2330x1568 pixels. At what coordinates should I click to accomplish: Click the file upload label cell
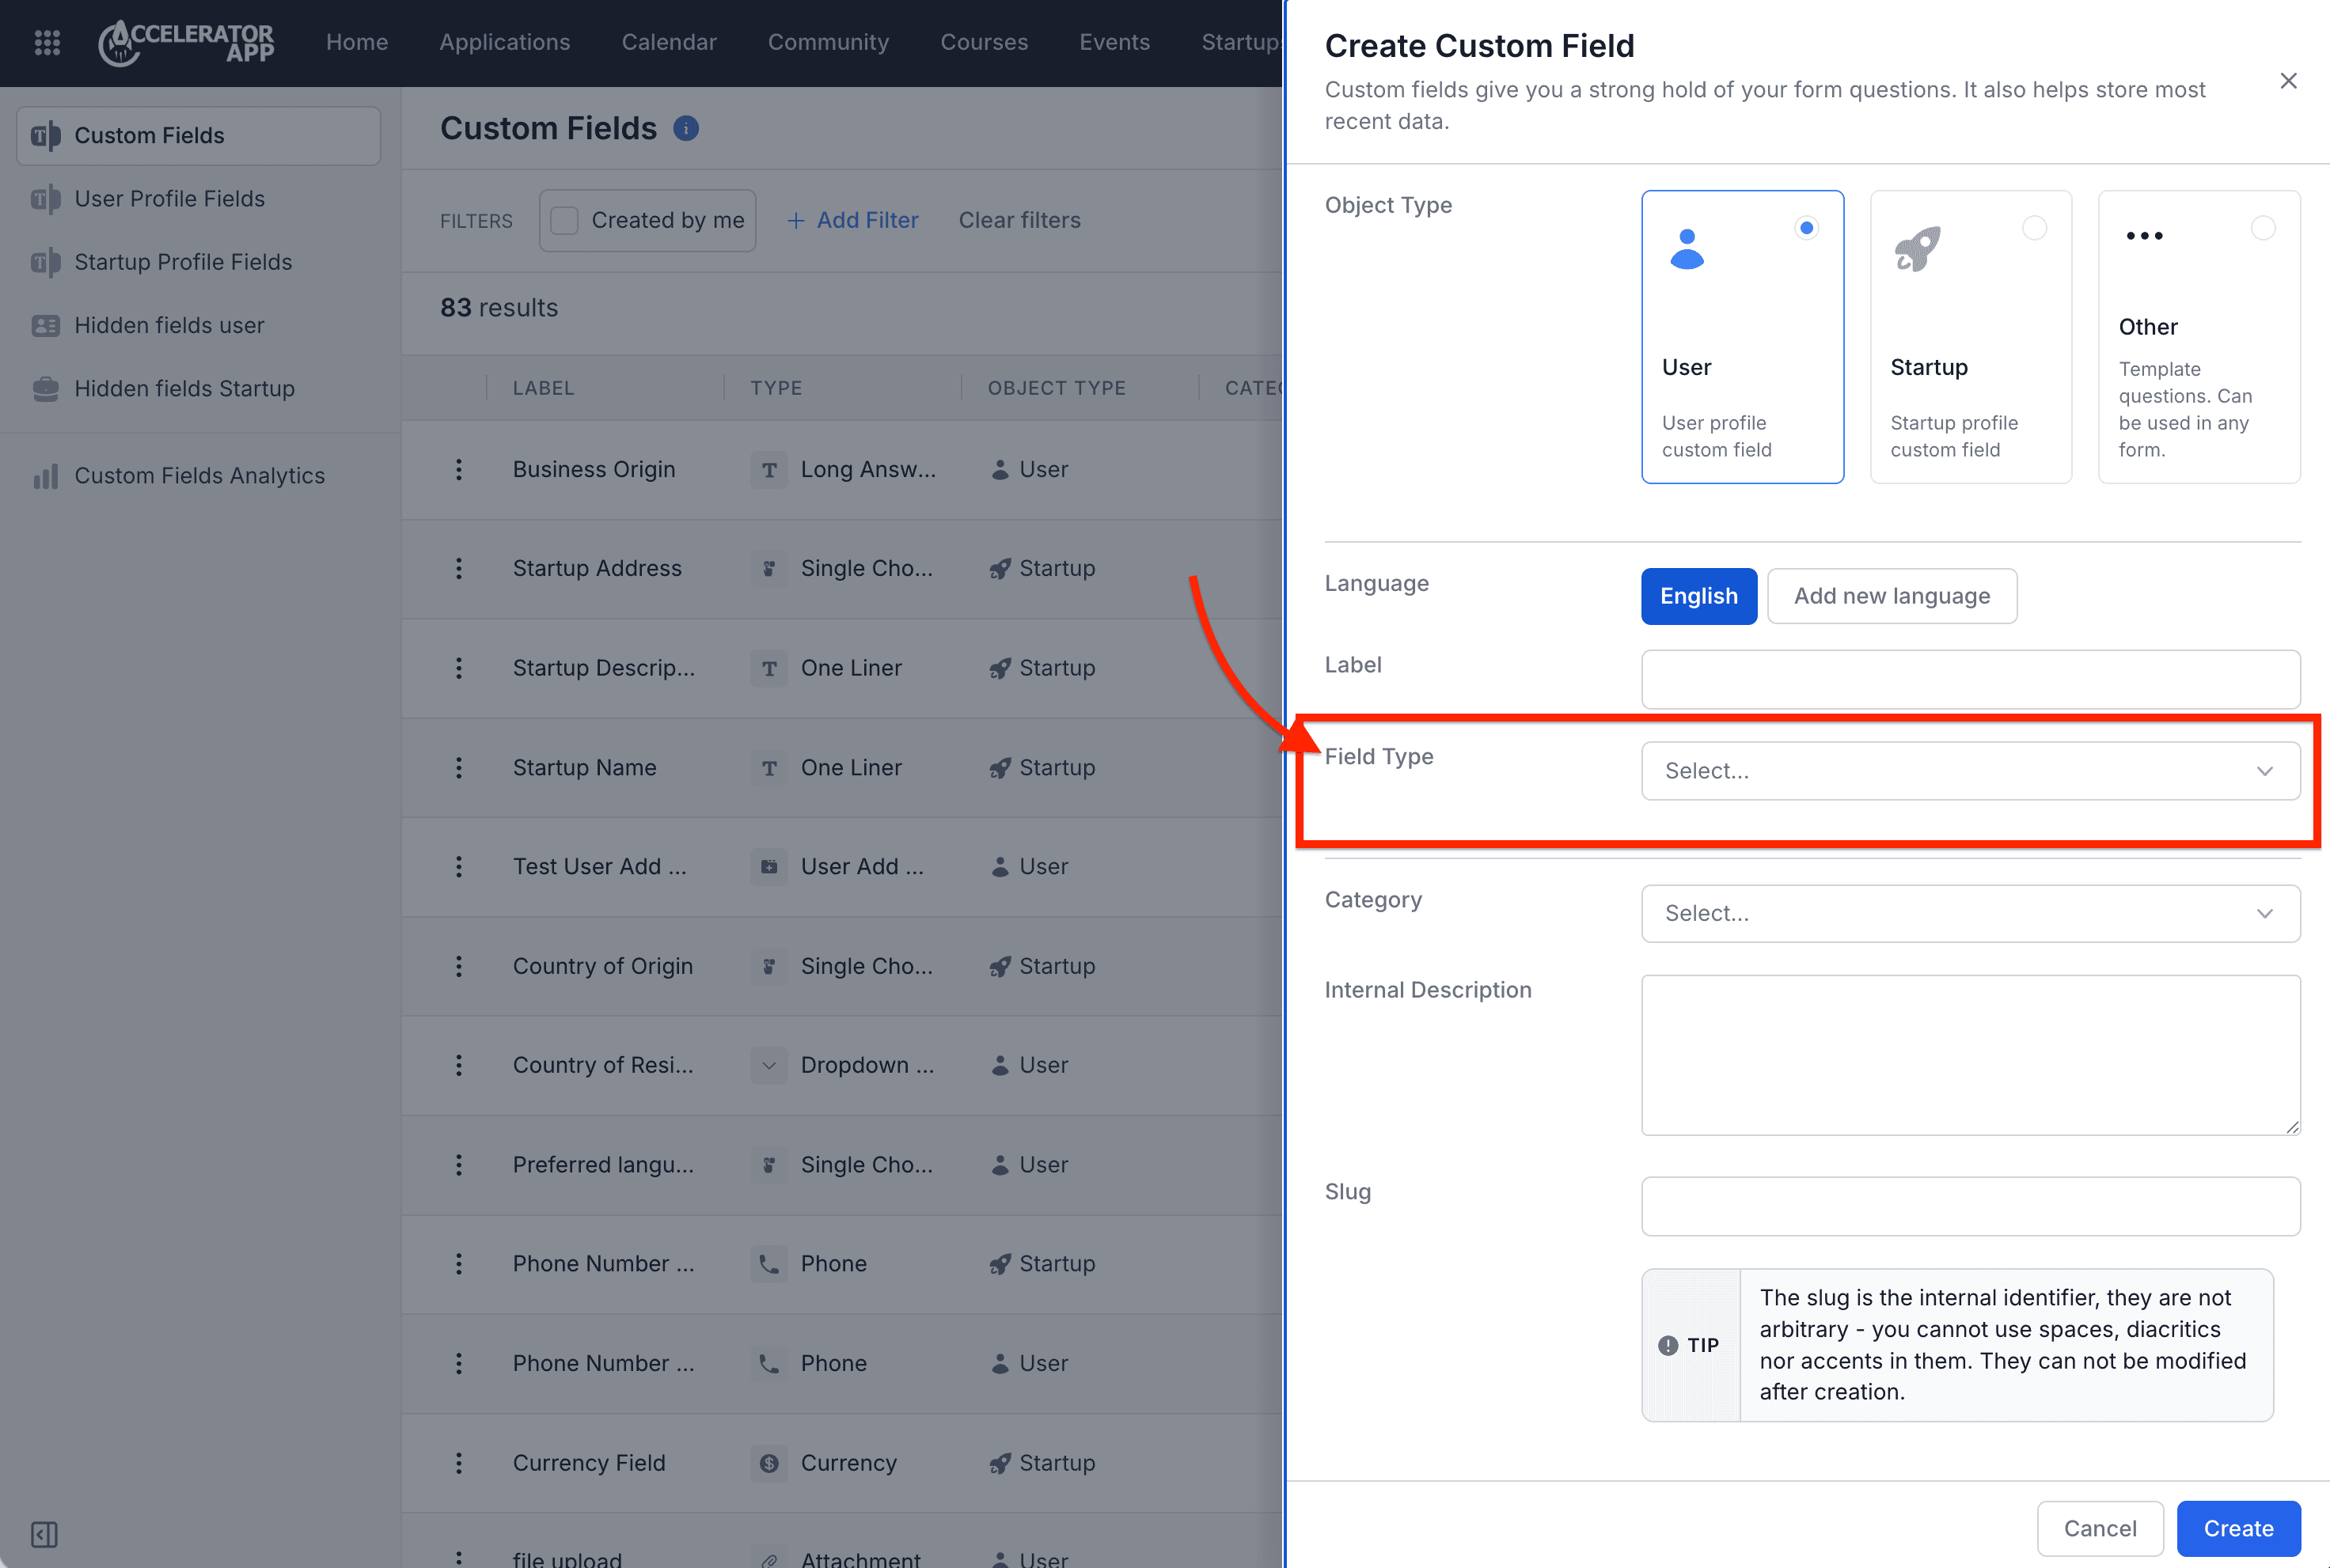pos(566,1558)
